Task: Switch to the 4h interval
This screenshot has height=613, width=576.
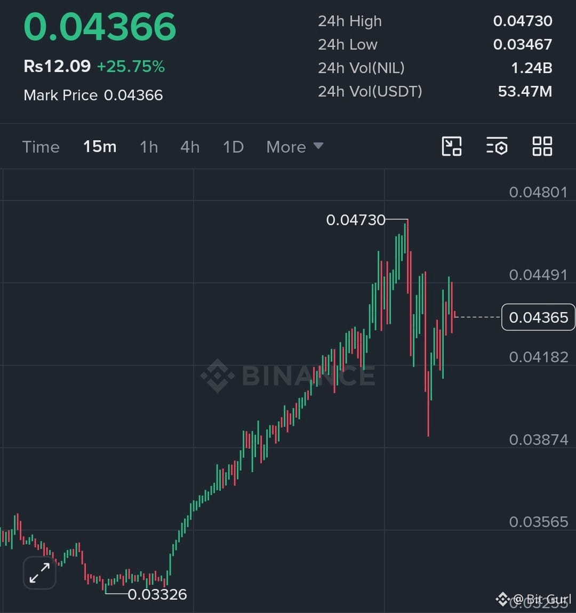Action: [190, 147]
